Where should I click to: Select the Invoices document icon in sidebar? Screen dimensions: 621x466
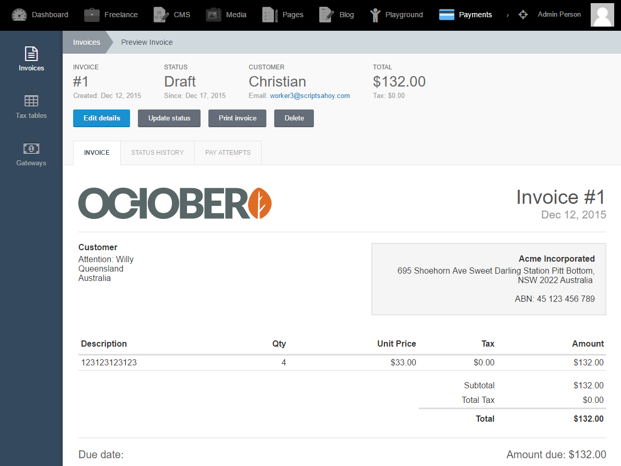tap(31, 54)
